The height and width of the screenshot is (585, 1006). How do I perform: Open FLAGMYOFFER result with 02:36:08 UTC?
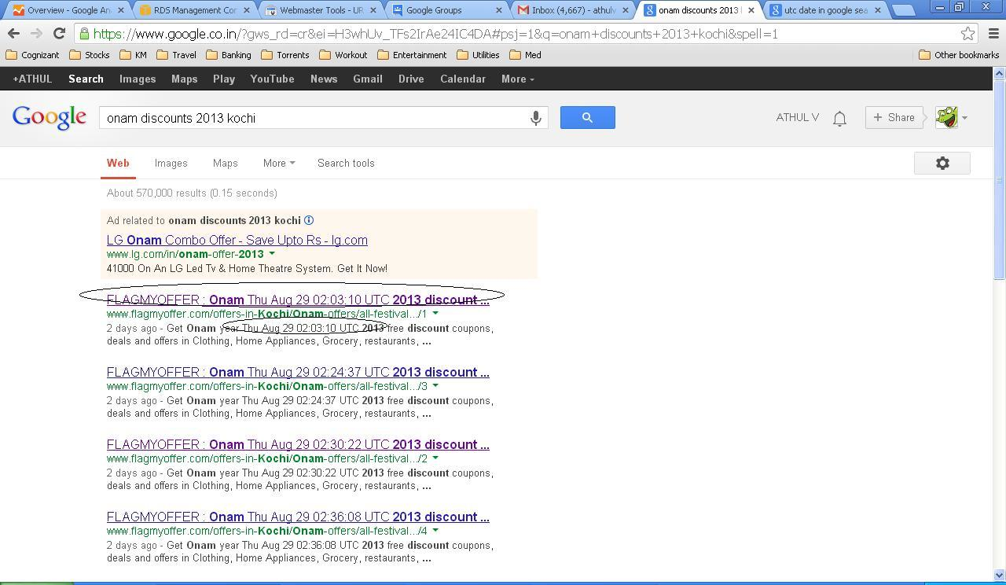298,517
